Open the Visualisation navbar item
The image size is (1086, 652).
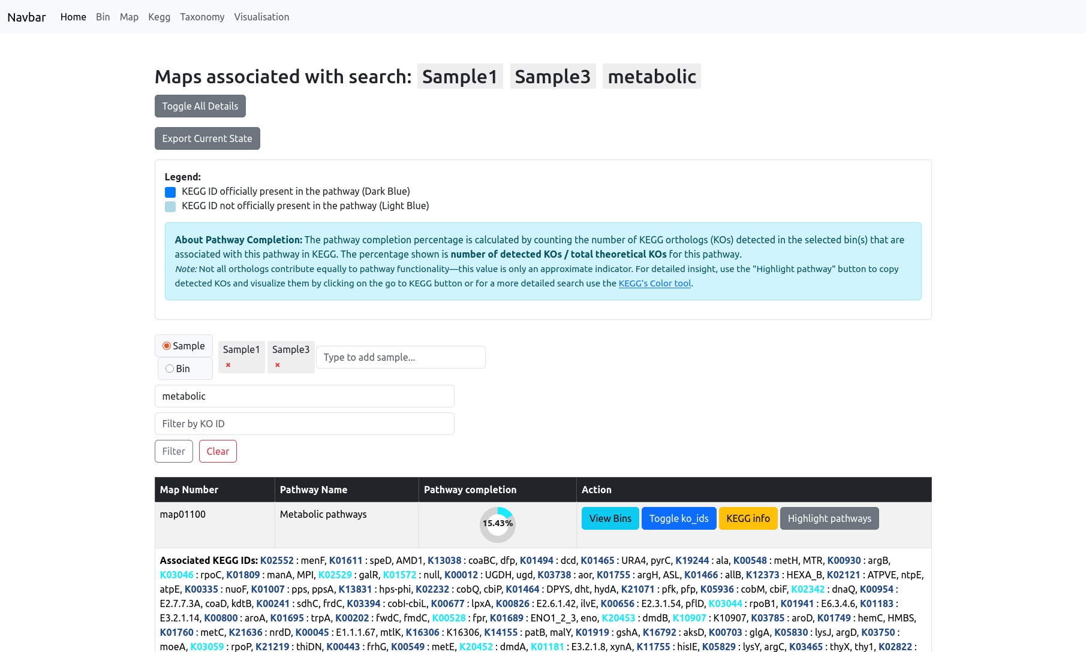261,17
